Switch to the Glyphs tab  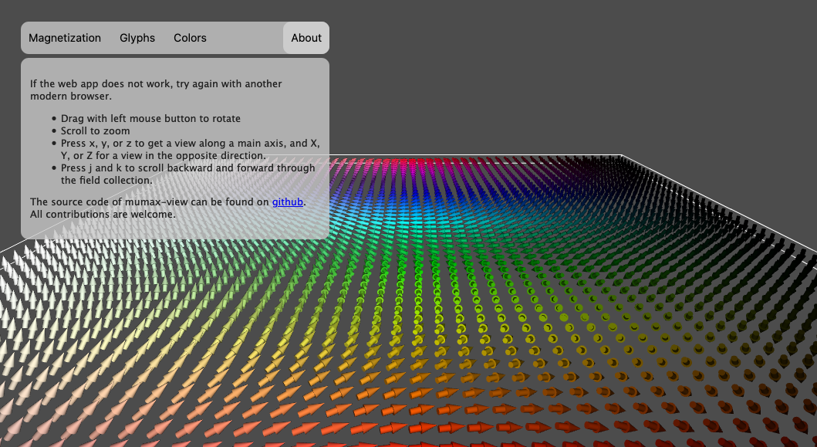137,38
